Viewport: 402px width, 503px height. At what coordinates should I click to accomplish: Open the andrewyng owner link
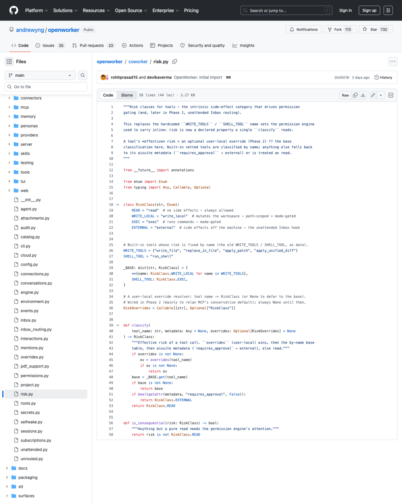point(30,30)
